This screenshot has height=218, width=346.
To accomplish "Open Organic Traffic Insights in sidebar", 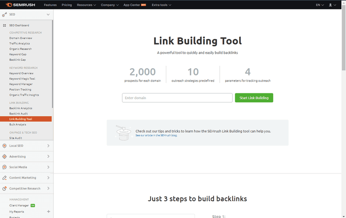I will pos(24,95).
